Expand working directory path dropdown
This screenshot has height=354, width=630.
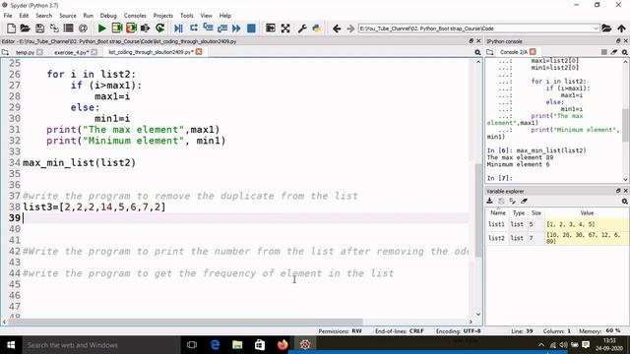tap(596, 29)
